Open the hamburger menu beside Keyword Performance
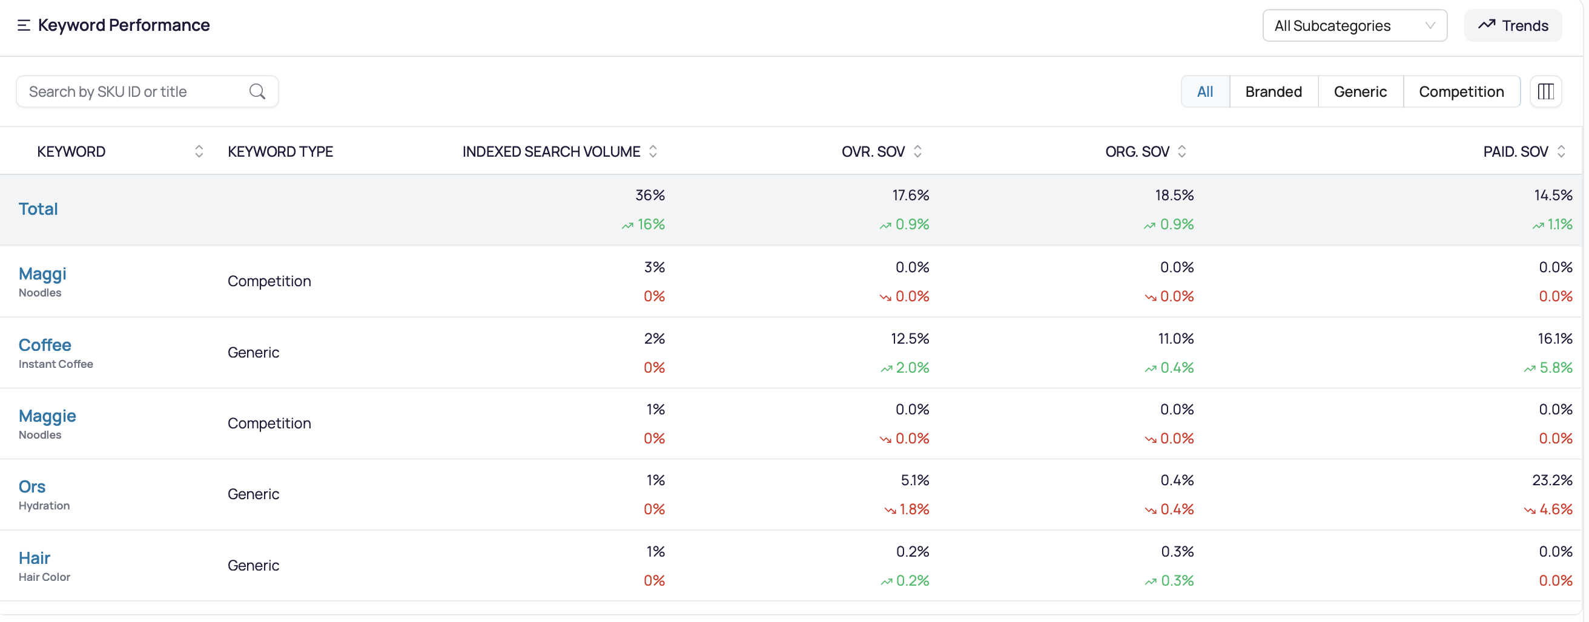 pyautogui.click(x=24, y=25)
